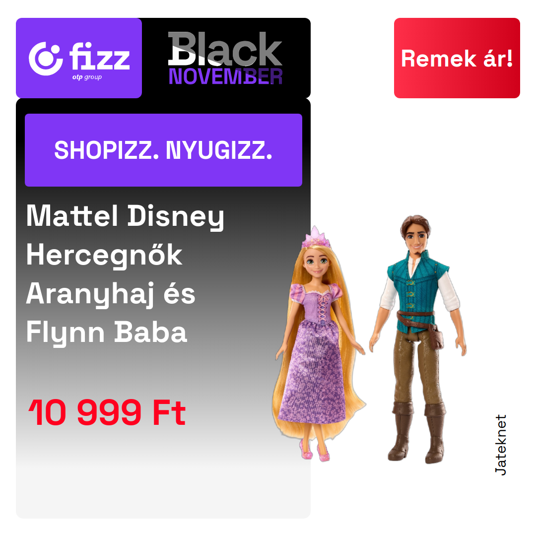The height and width of the screenshot is (536, 536).
Task: Click the Hercegnők title line
Action: [x=104, y=255]
